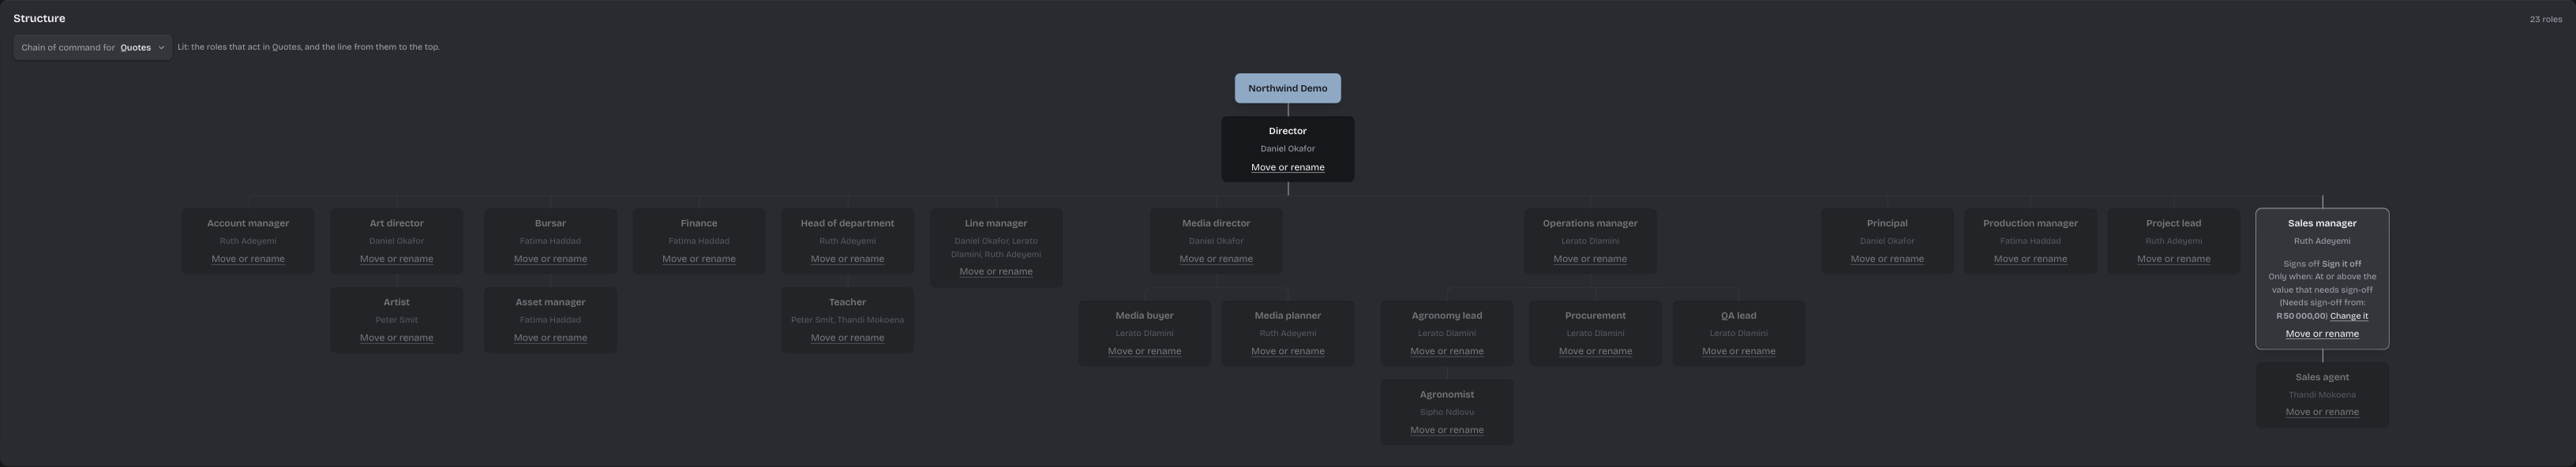Select the Sales manager role title
The image size is (2576, 467).
[2322, 223]
